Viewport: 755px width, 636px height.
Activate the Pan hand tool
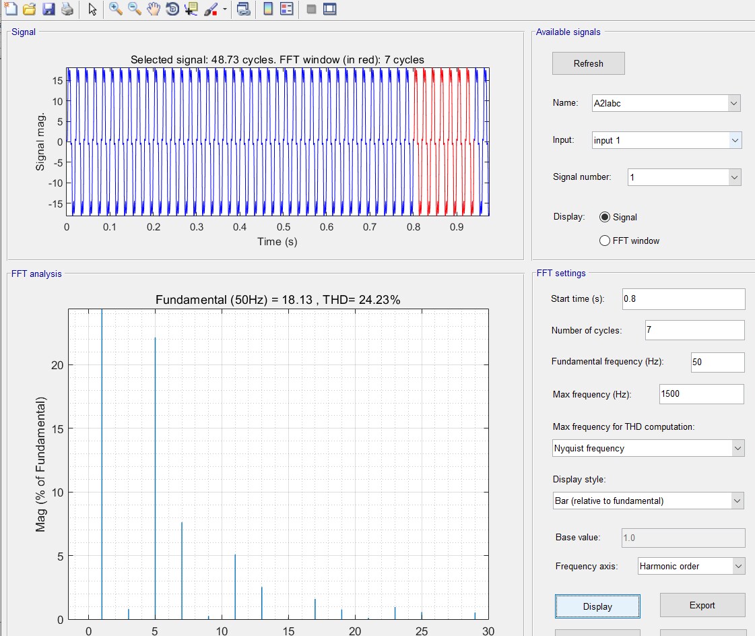tap(152, 9)
